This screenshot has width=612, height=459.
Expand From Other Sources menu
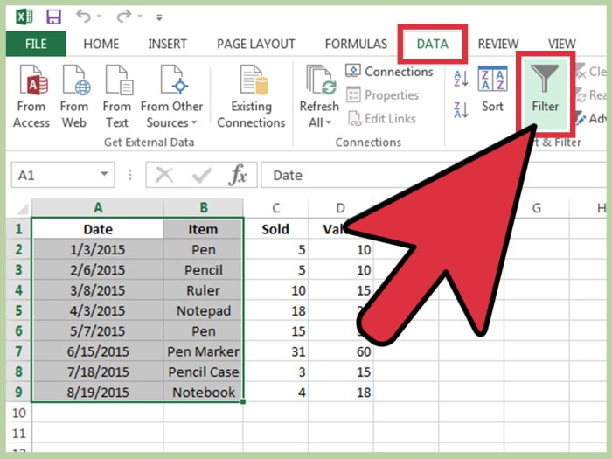pyautogui.click(x=171, y=96)
